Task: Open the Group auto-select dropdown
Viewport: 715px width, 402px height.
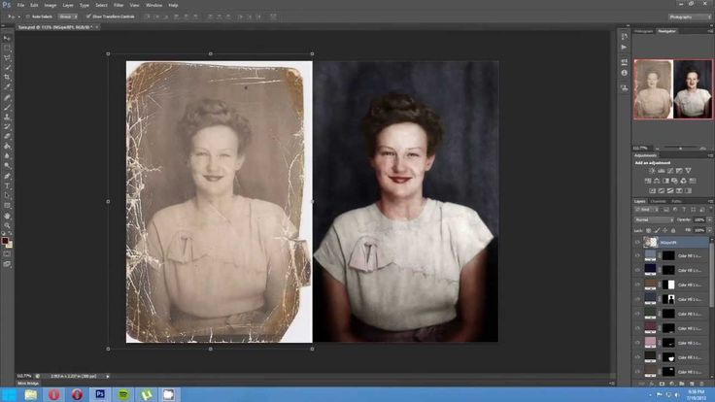Action: coord(67,17)
